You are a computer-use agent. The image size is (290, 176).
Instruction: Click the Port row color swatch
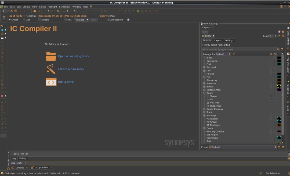coord(279,64)
